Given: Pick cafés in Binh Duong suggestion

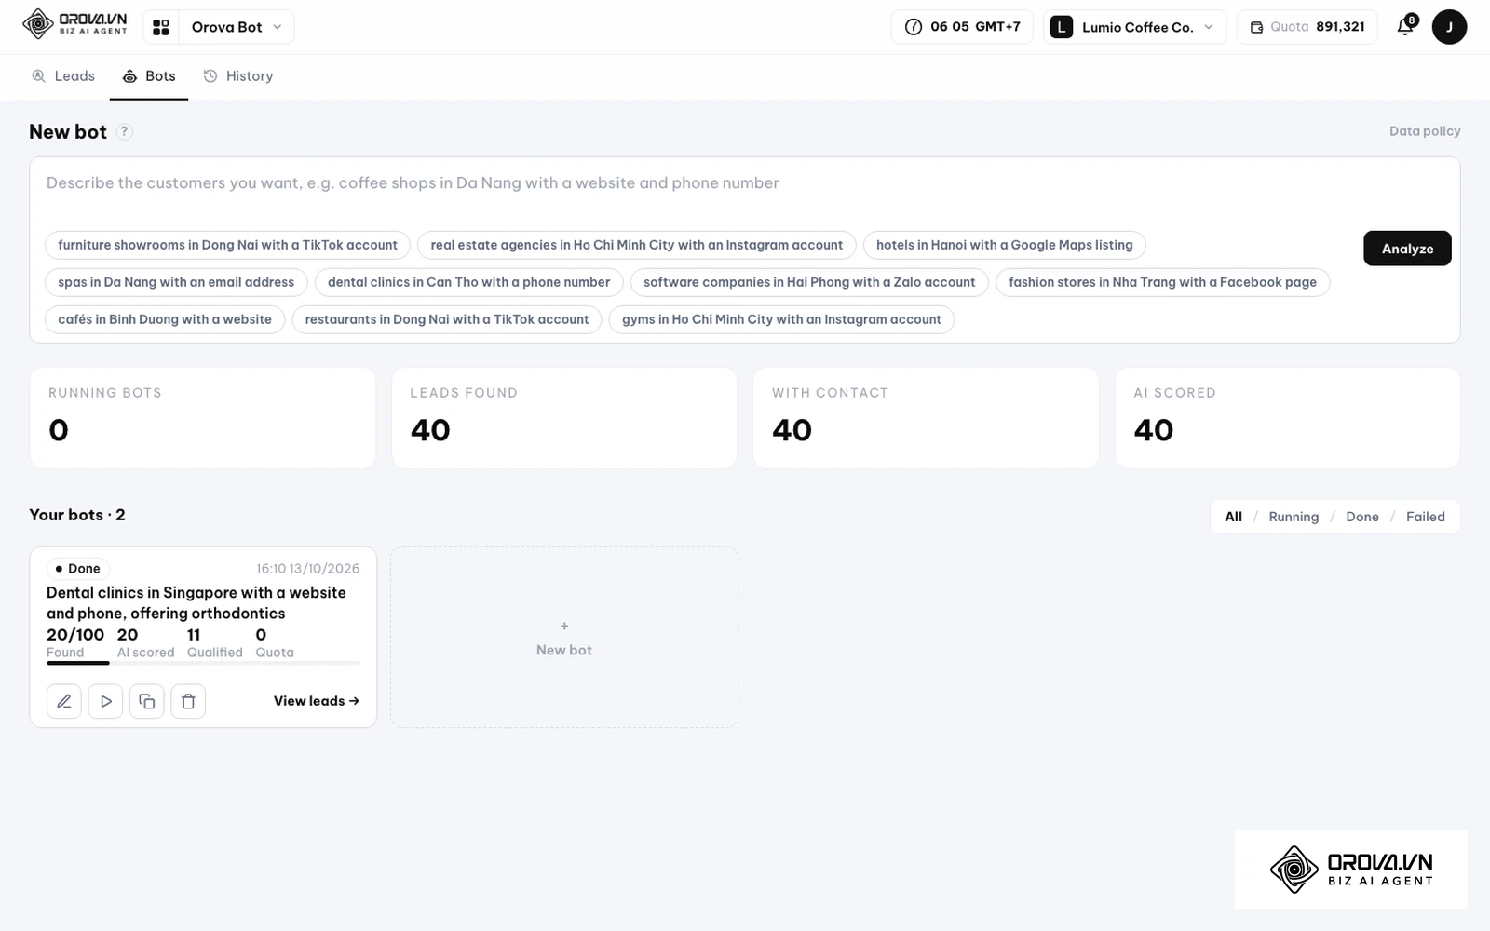Looking at the screenshot, I should (x=165, y=319).
